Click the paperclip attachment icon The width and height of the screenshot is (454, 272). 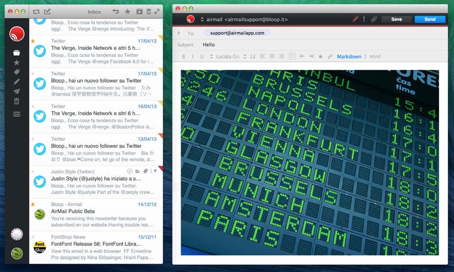click(373, 19)
